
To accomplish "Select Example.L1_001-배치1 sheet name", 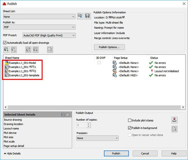I will coord(22,67).
